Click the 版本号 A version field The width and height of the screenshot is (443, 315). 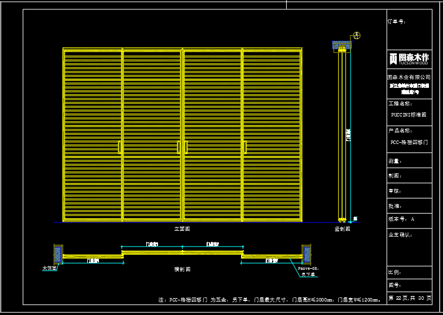pos(401,219)
